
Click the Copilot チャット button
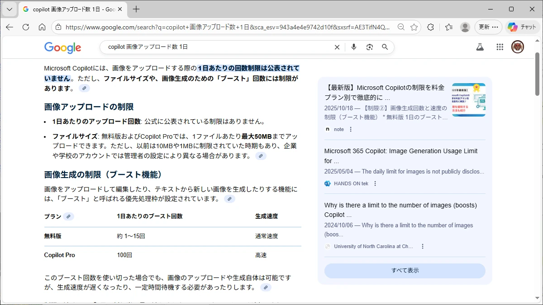(x=522, y=27)
